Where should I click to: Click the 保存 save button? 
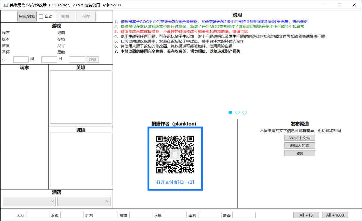pyautogui.click(x=86, y=16)
